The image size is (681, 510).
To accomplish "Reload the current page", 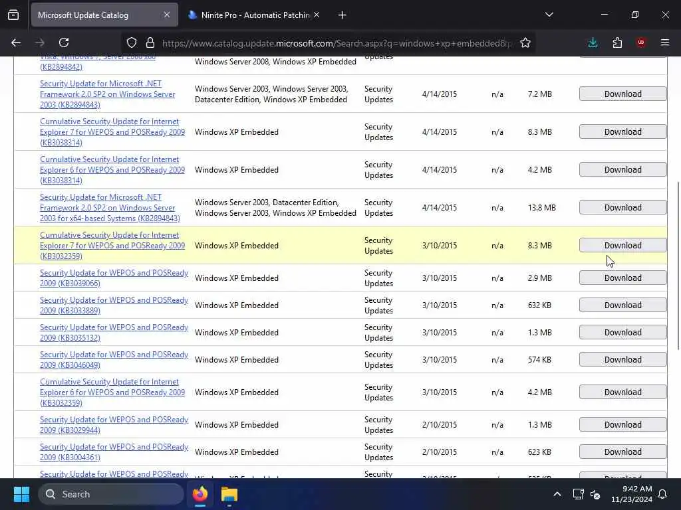I will pyautogui.click(x=64, y=42).
